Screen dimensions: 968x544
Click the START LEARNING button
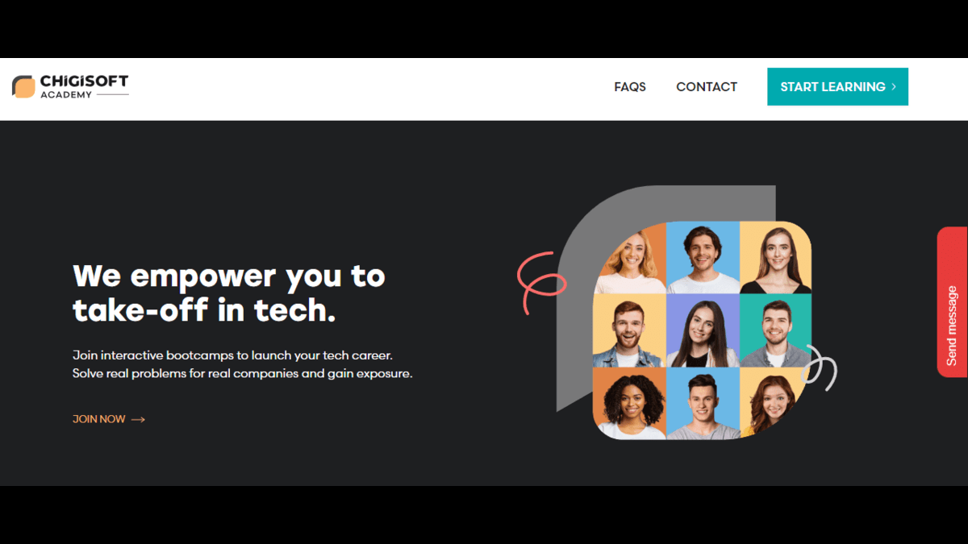click(x=837, y=86)
